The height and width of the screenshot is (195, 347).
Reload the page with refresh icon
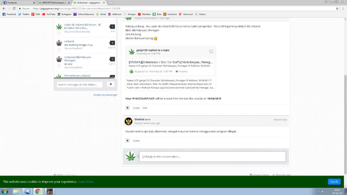(x=14, y=8)
